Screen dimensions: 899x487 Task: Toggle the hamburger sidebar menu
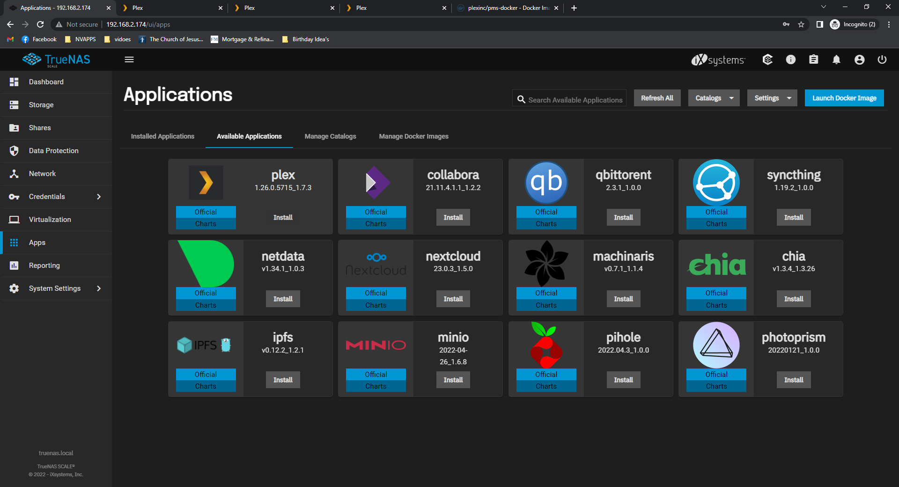[129, 59]
